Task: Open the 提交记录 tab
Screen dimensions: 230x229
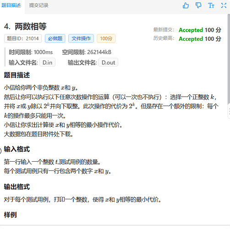Action: (x=39, y=5)
